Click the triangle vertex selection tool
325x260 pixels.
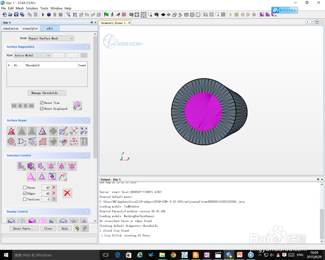[42, 176]
